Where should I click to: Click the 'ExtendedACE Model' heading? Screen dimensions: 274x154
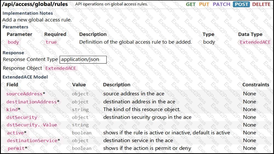(x=25, y=77)
